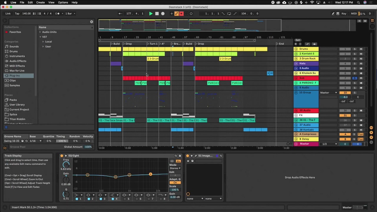Toggle the Draw Mode pencil icon
The width and height of the screenshot is (377, 212).
pyautogui.click(x=333, y=14)
